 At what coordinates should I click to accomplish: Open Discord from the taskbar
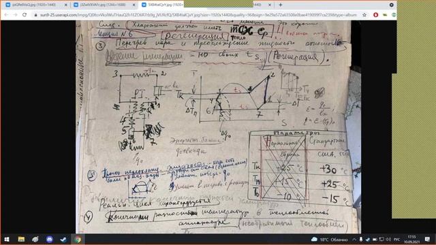pos(50,239)
